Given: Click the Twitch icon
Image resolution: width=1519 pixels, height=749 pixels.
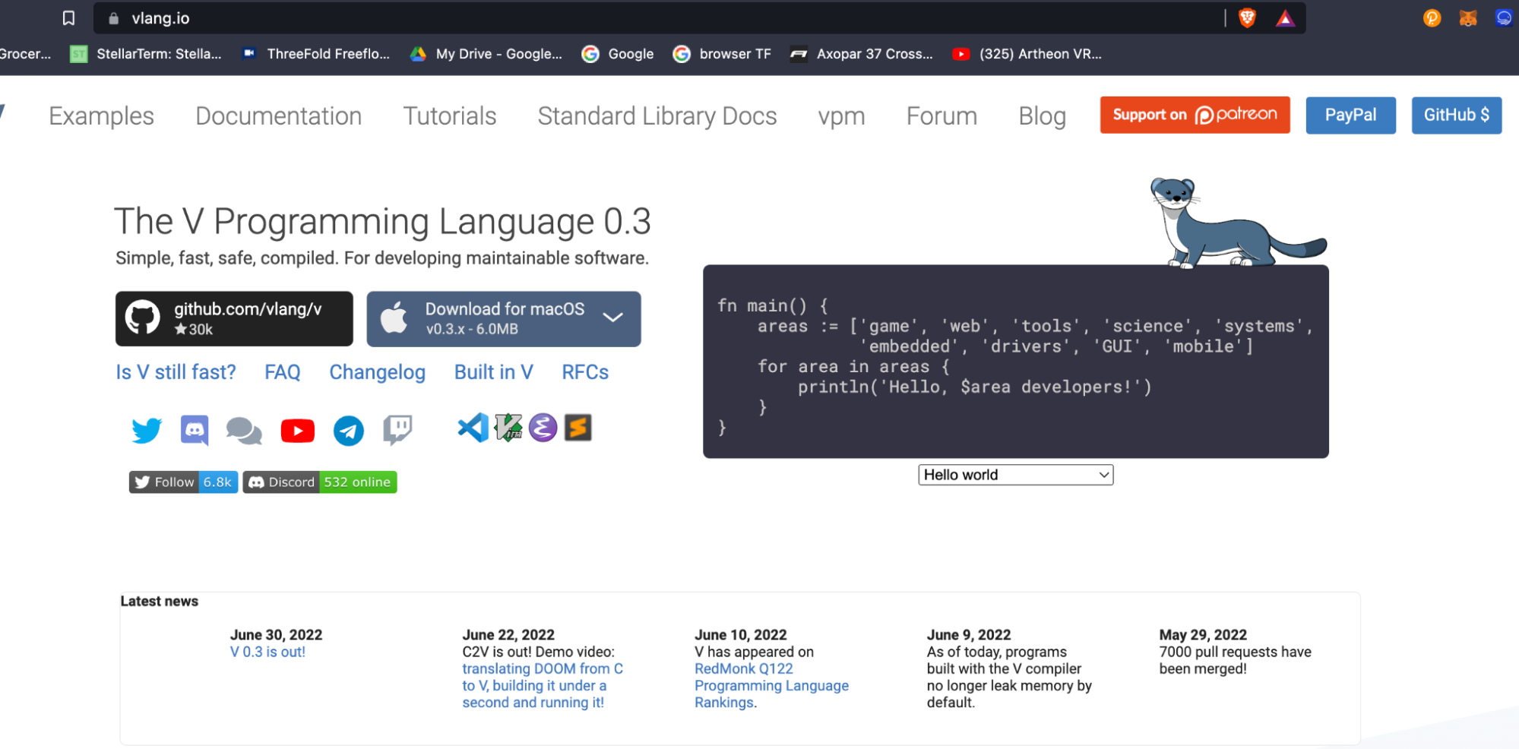Looking at the screenshot, I should coord(397,430).
